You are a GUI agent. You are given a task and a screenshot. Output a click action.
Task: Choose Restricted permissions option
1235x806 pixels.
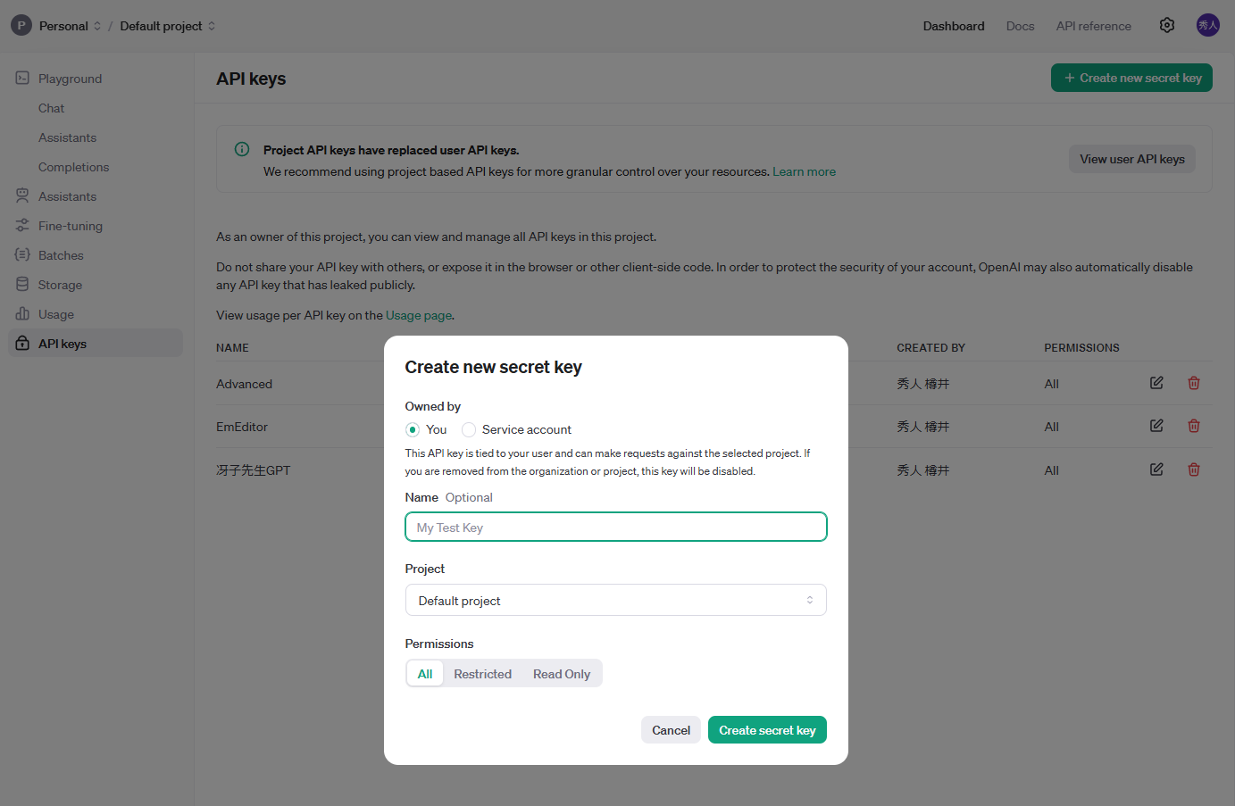tap(482, 674)
